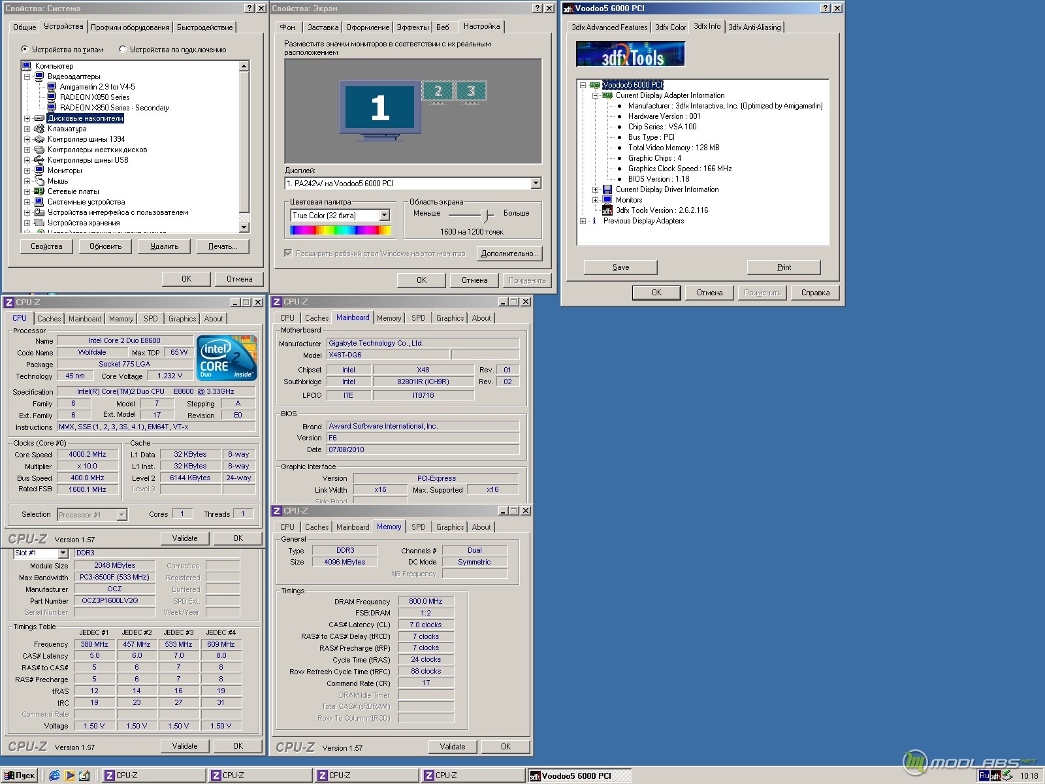Expand Previous Display Adapters node
Viewport: 1045px width, 784px height.
[x=583, y=221]
